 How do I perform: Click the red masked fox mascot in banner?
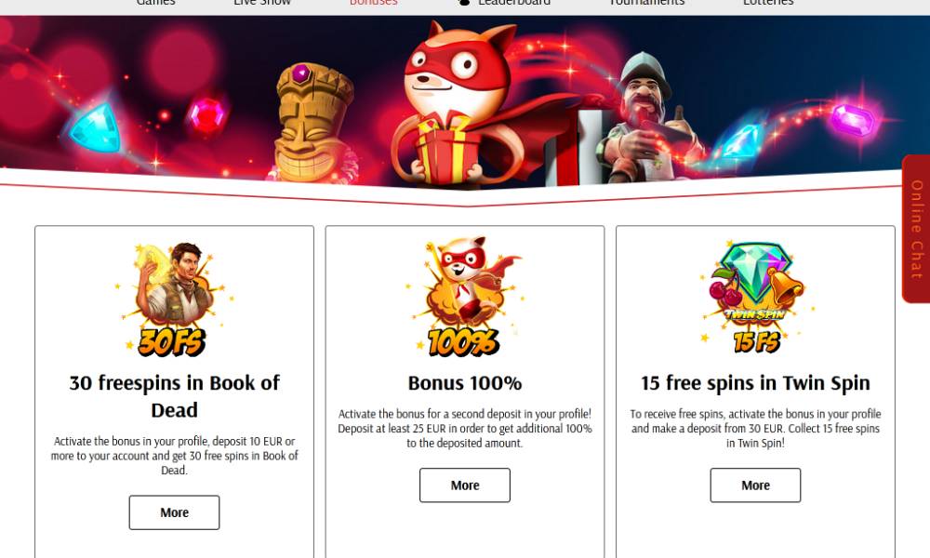click(x=457, y=104)
